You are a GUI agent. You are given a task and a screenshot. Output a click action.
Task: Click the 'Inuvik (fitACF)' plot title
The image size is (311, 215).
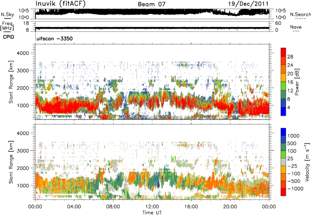61,4
